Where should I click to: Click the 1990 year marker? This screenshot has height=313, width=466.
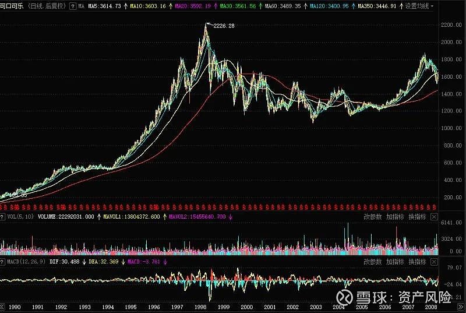click(15, 307)
